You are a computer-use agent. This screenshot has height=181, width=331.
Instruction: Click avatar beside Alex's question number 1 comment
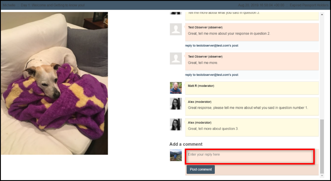point(176,104)
